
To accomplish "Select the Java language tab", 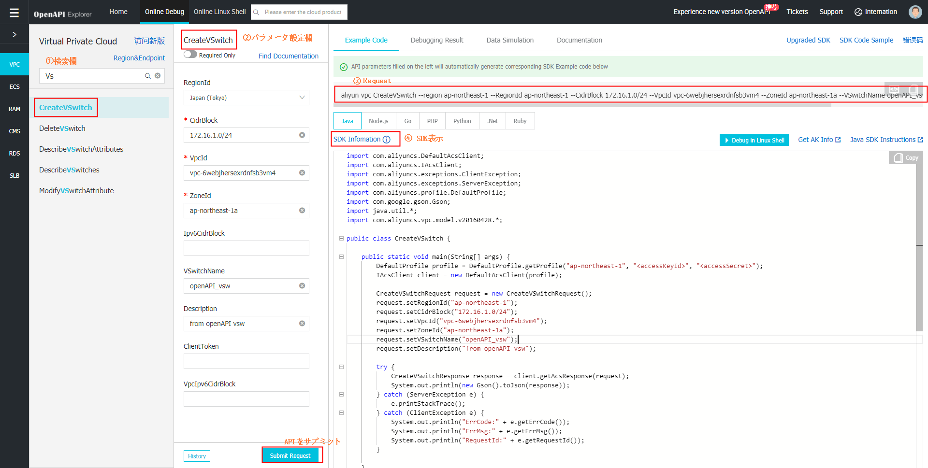I will tap(347, 121).
